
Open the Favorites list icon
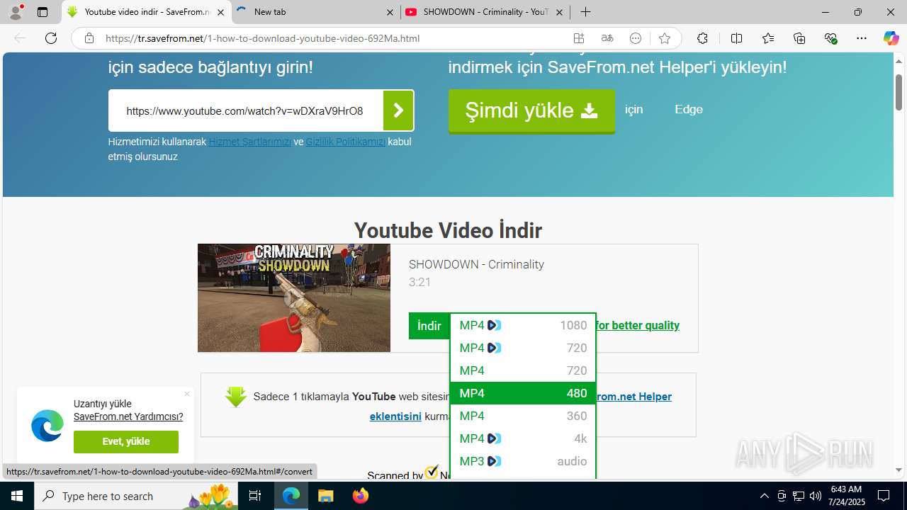768,38
